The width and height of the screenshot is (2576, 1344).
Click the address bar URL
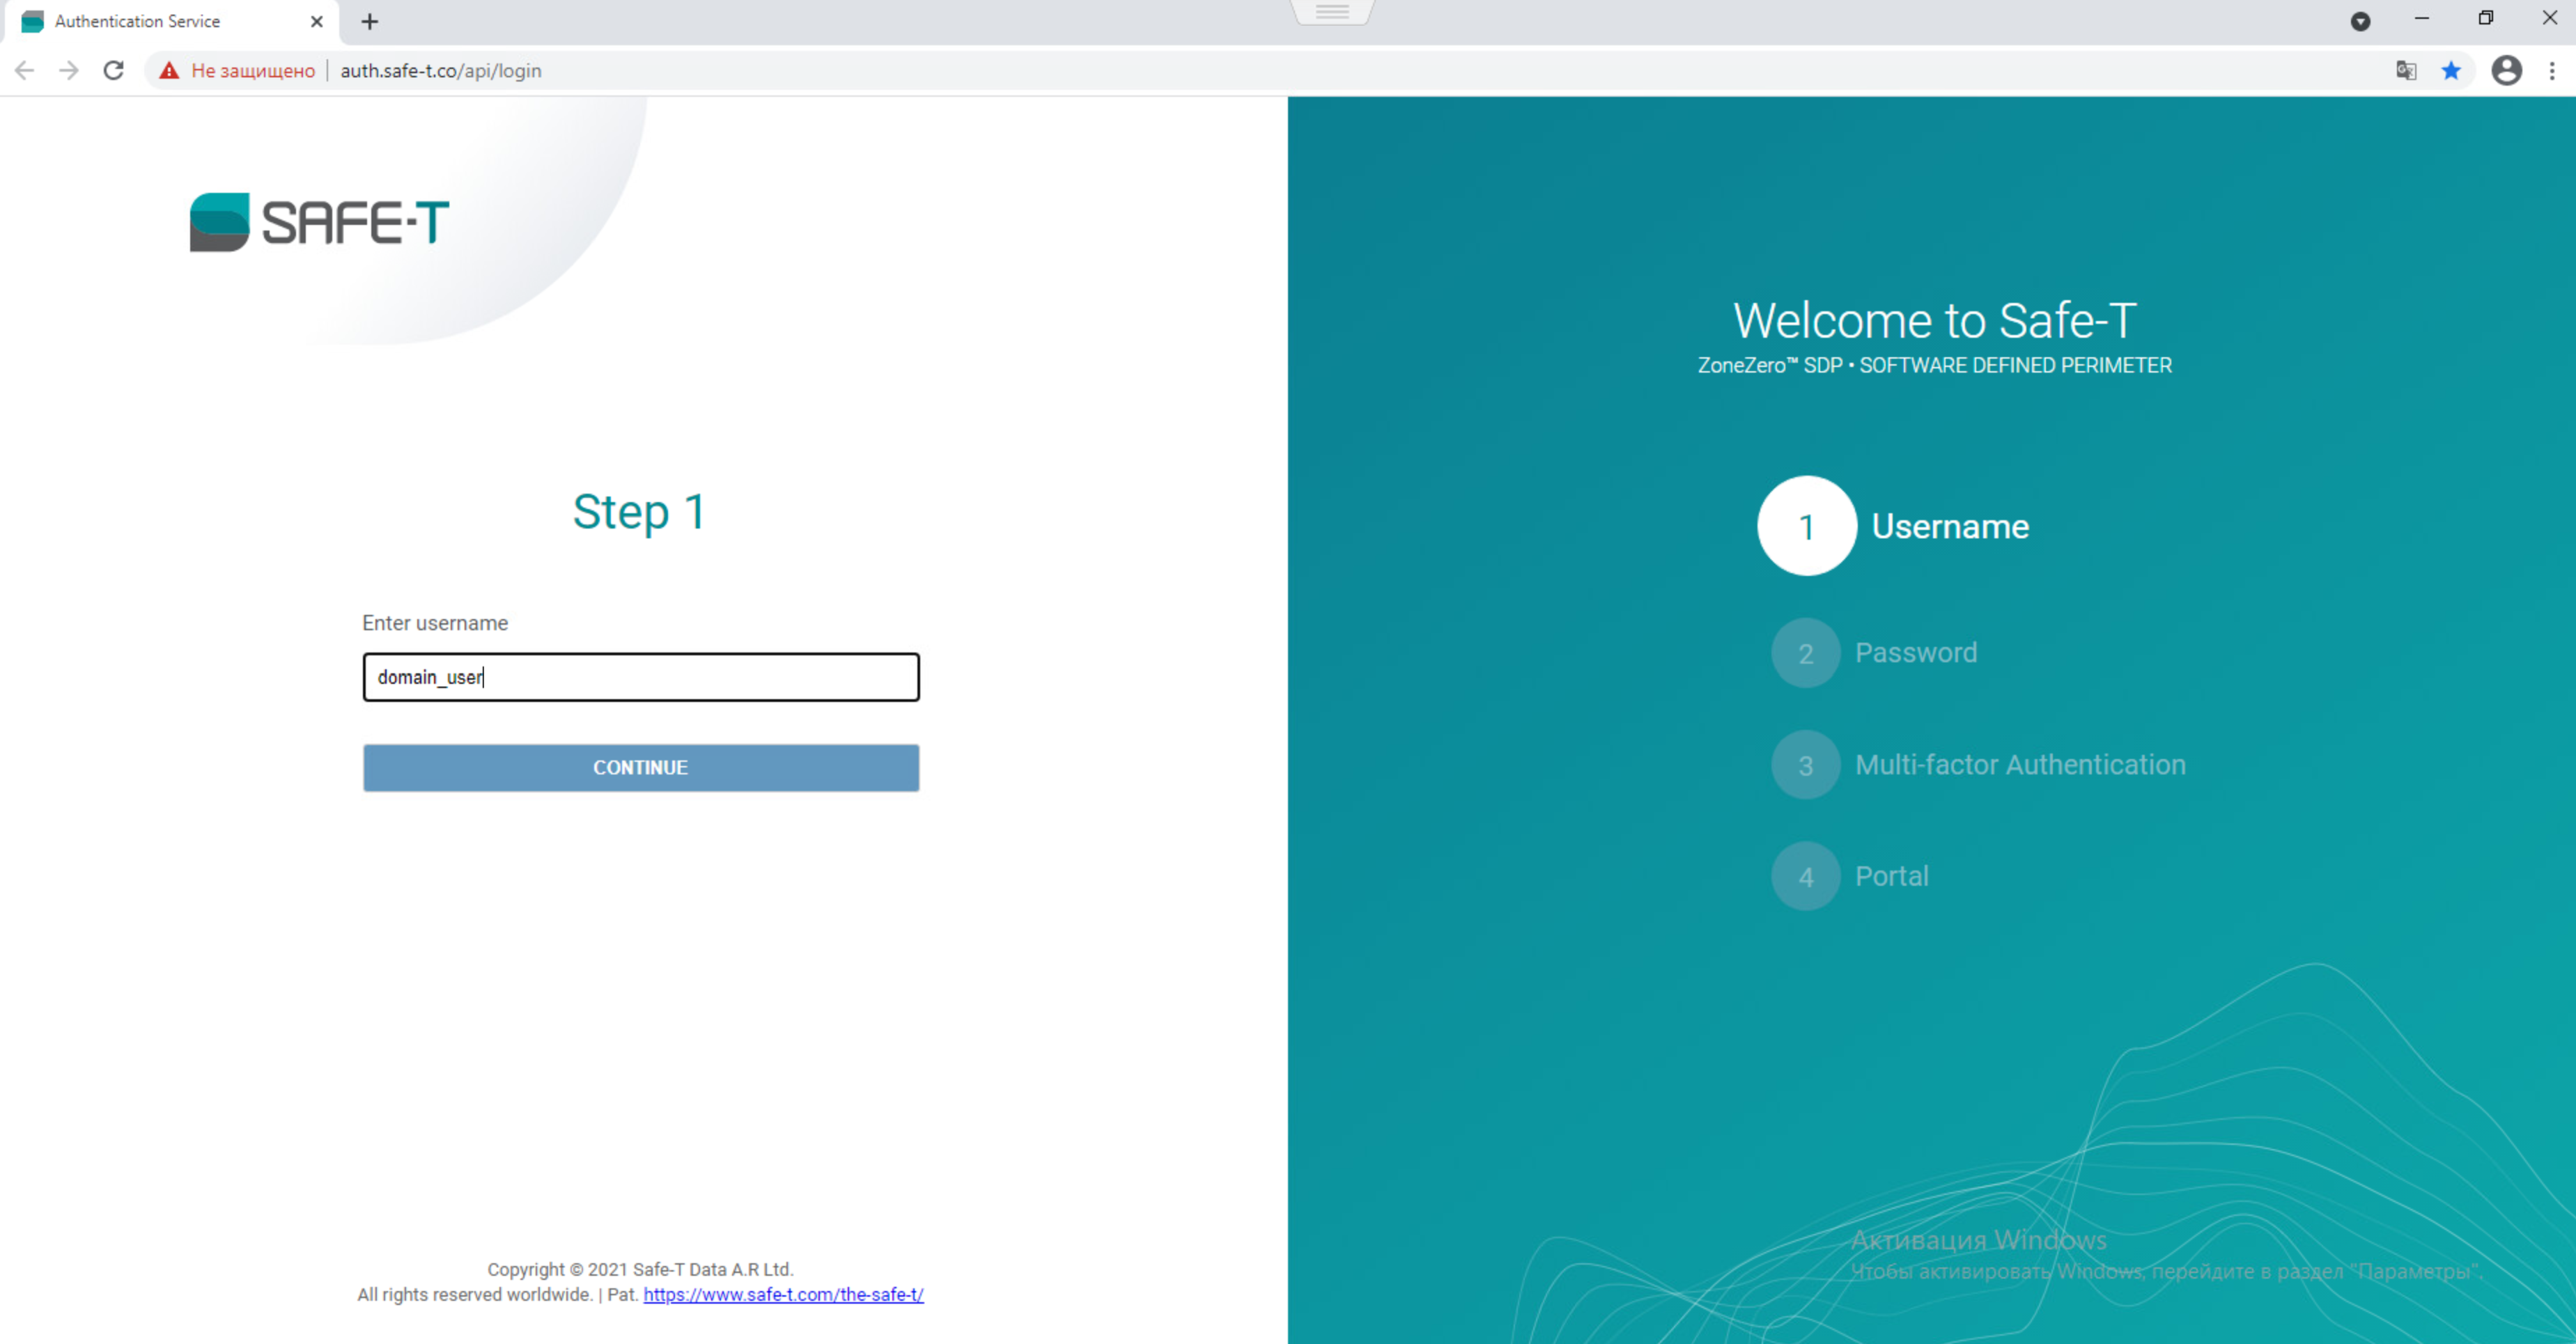441,70
